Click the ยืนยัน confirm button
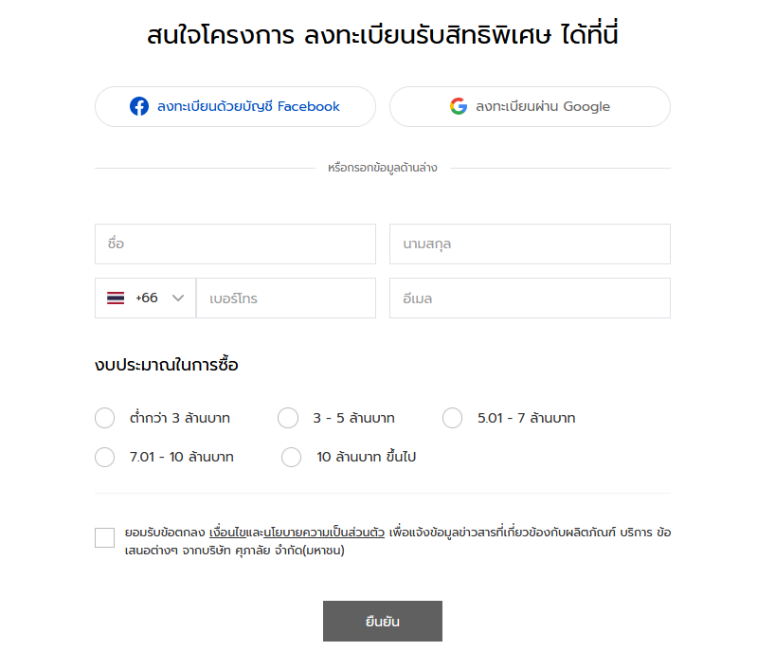 click(x=383, y=621)
